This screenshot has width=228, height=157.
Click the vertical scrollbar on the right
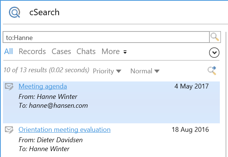click(225, 93)
